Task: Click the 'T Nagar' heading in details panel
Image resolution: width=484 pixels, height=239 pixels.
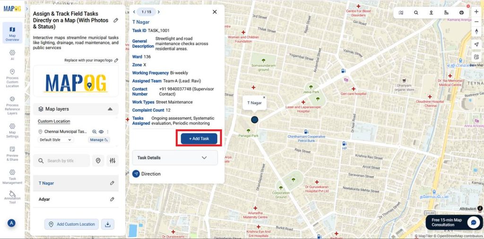Action: point(141,22)
